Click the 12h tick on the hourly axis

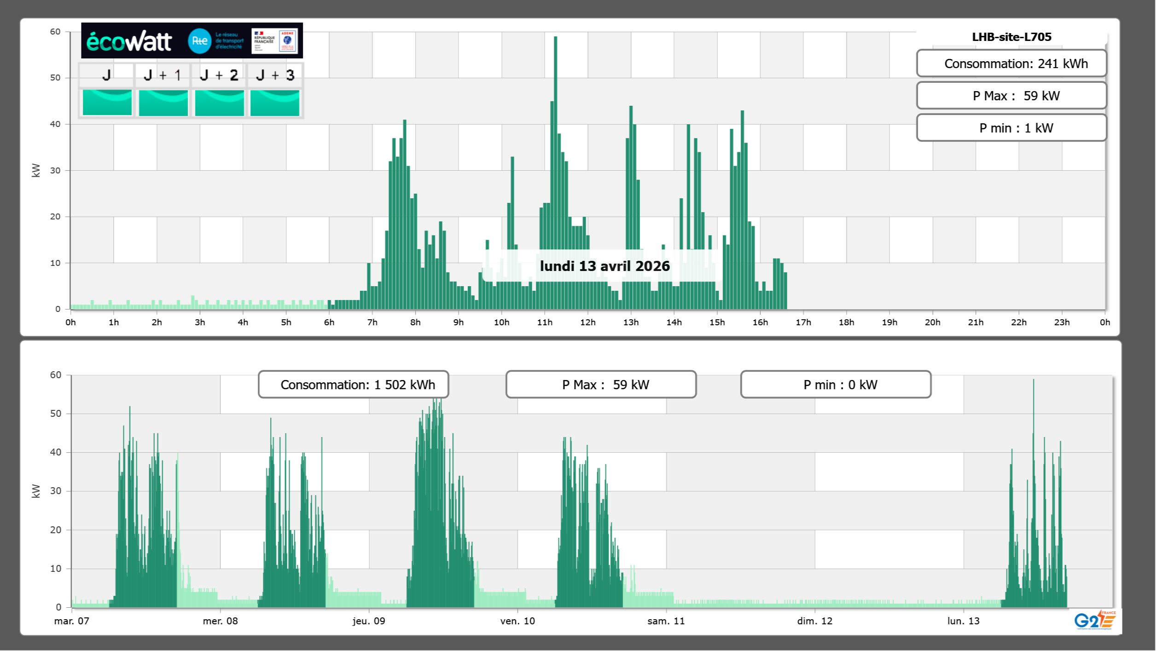[x=587, y=323]
